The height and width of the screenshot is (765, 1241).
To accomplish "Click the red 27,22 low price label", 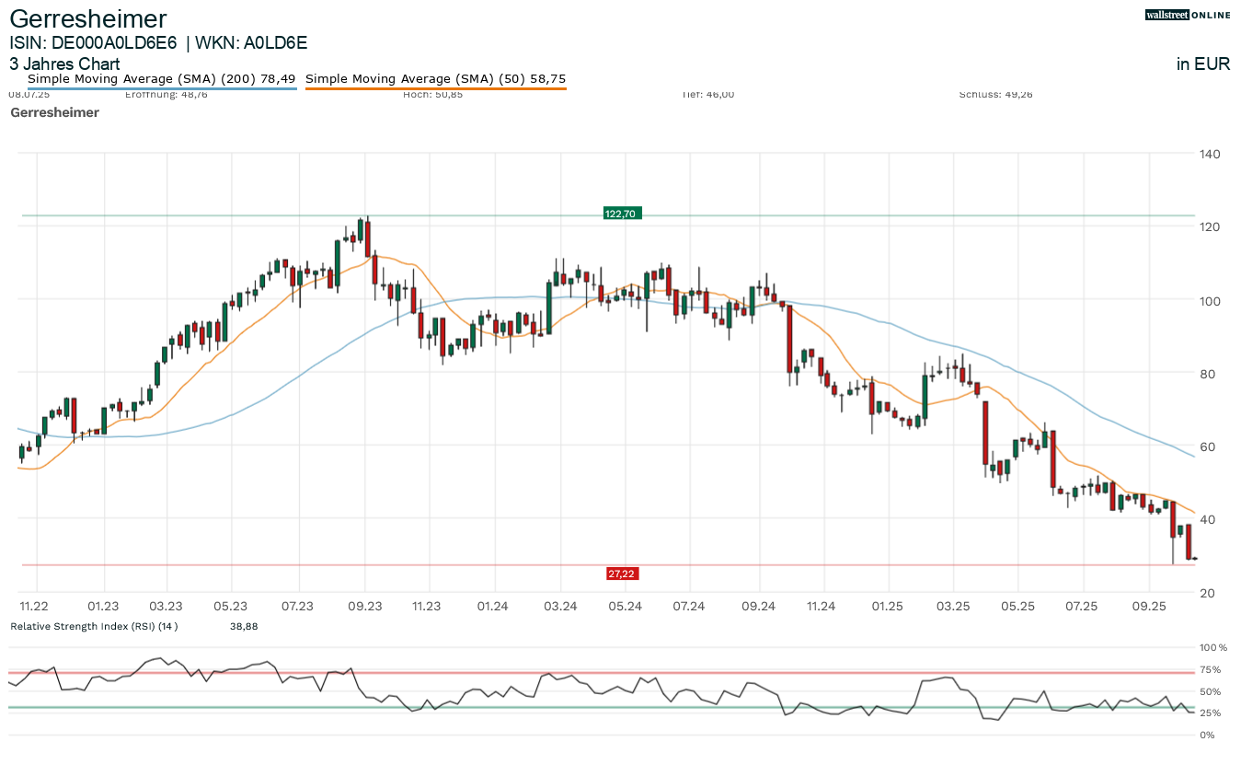I will [622, 574].
